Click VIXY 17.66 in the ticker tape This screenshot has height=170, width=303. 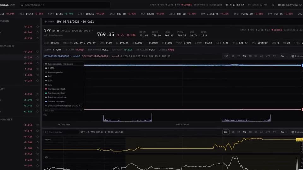(61, 14)
